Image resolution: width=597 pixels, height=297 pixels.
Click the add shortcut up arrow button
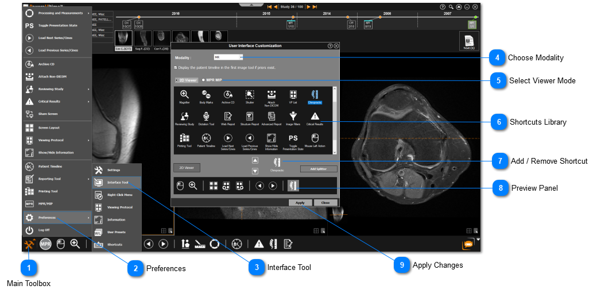[255, 160]
